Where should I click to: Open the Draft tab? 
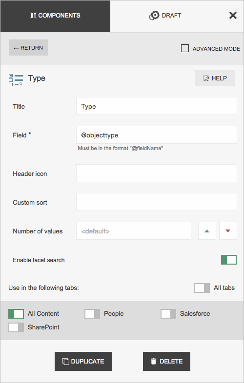pyautogui.click(x=165, y=16)
